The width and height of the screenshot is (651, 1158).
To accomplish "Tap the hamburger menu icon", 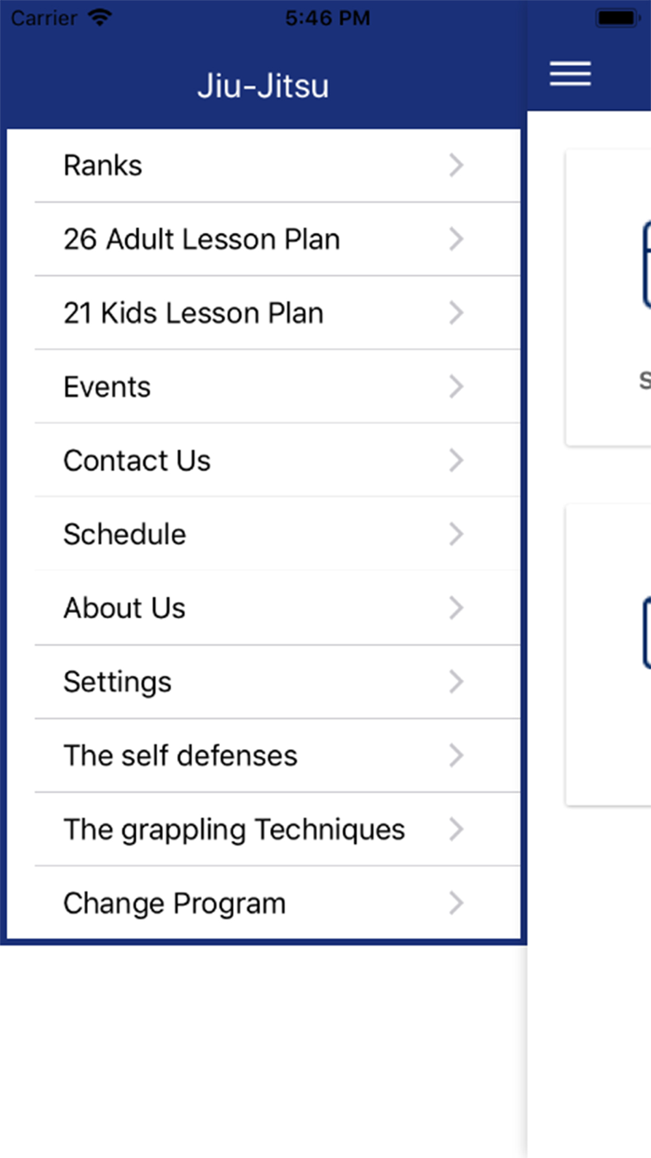I will (x=570, y=74).
